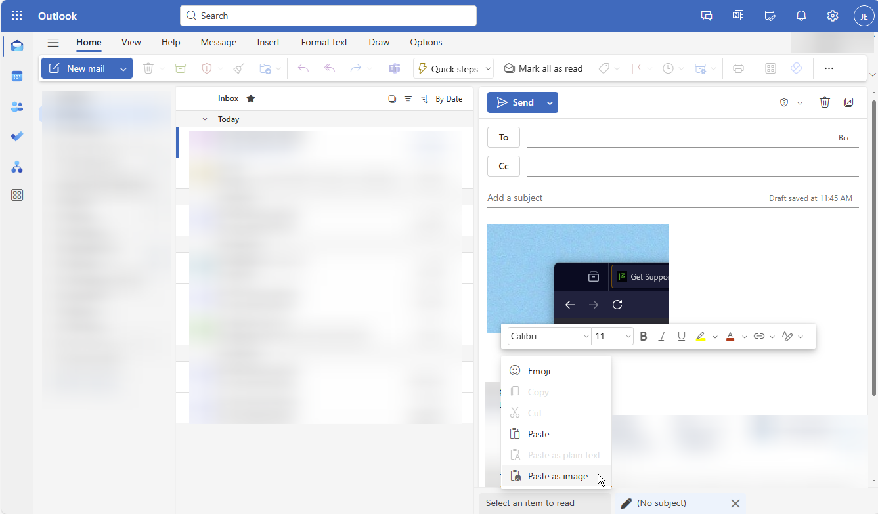
Task: Send the email
Action: coord(514,102)
